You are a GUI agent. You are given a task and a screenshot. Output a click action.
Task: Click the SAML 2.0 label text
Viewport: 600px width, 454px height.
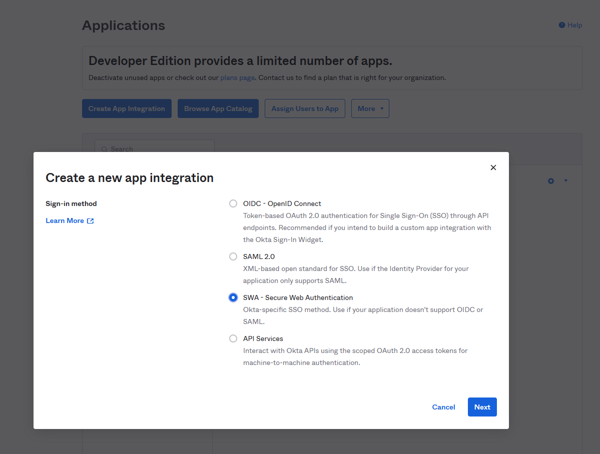259,256
